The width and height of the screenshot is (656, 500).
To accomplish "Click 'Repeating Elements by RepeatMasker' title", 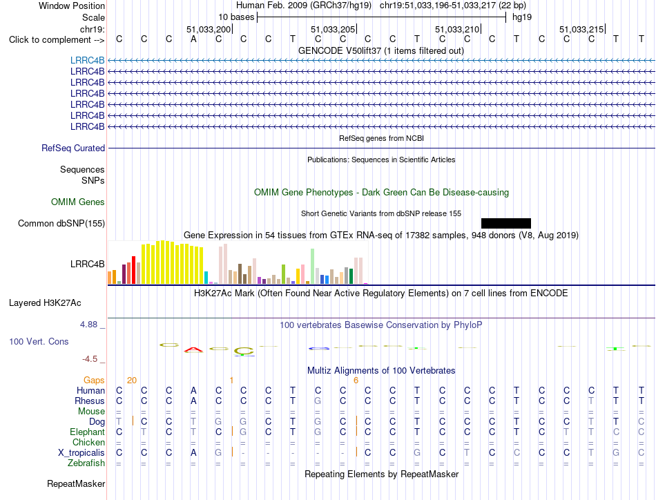I will [381, 474].
